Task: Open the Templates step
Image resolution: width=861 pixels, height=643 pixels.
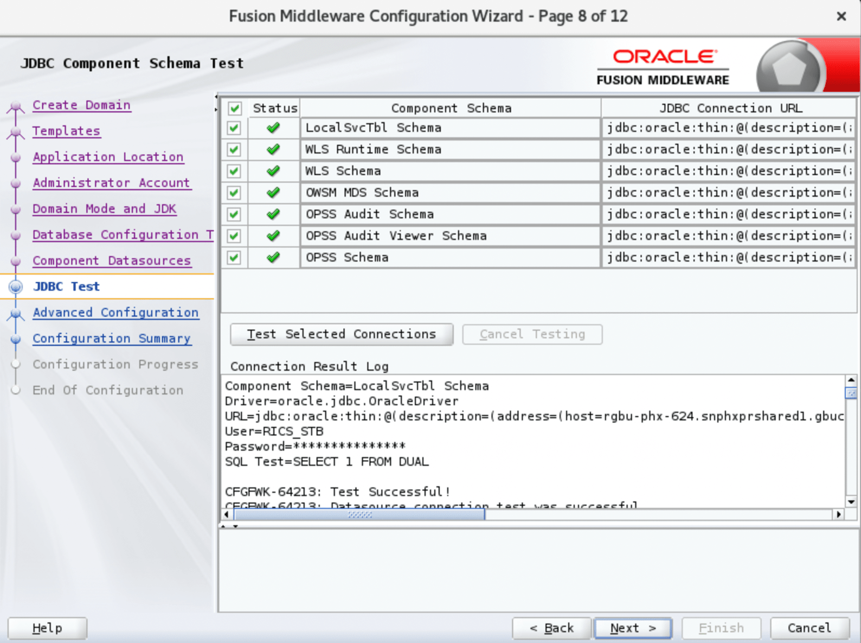Action: point(66,131)
